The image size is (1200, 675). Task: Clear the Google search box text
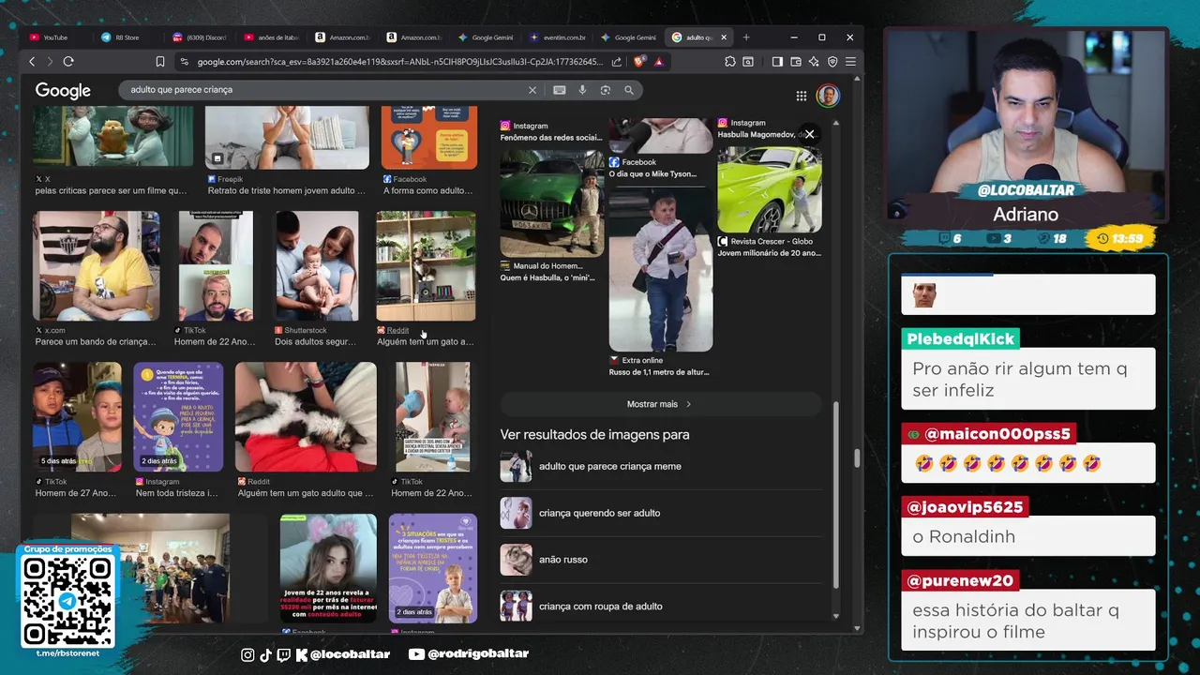pos(532,90)
